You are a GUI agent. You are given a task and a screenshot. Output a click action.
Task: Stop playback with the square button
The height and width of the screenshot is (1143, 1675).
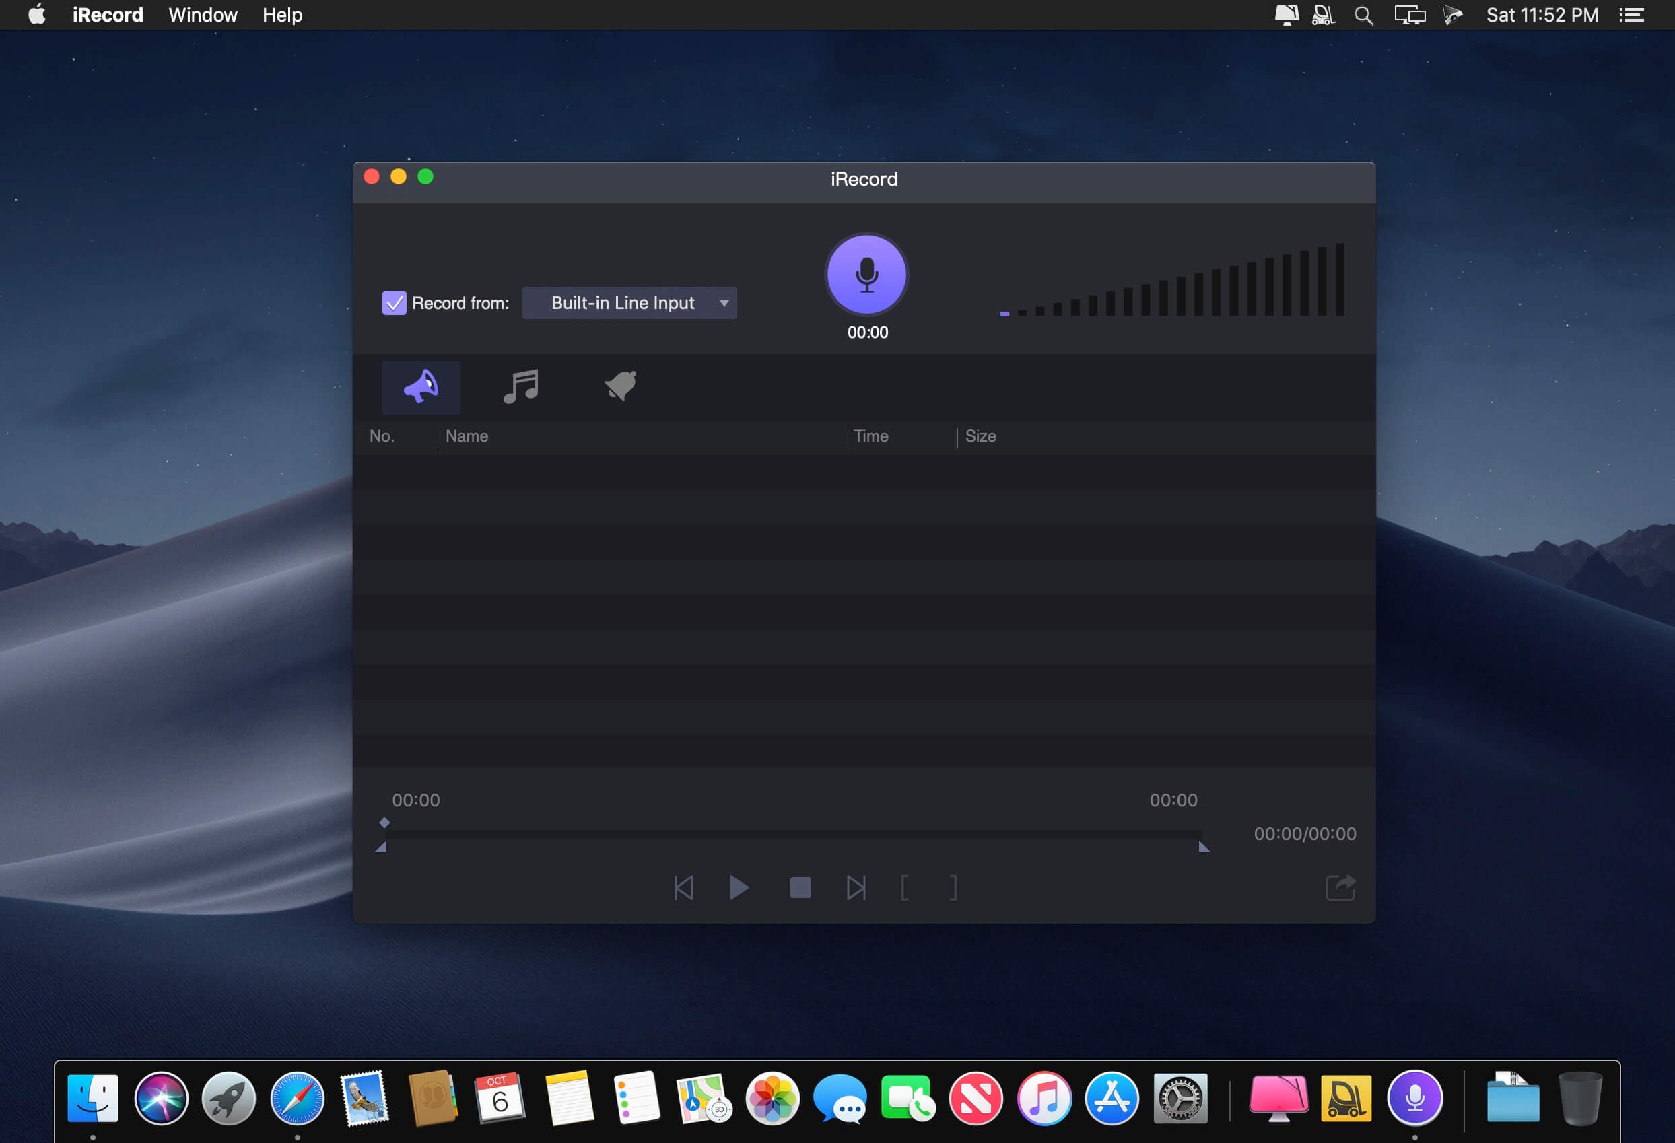tap(800, 888)
